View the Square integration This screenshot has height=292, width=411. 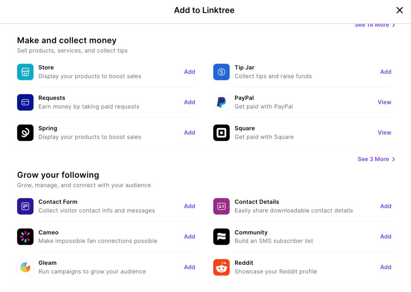pyautogui.click(x=384, y=133)
